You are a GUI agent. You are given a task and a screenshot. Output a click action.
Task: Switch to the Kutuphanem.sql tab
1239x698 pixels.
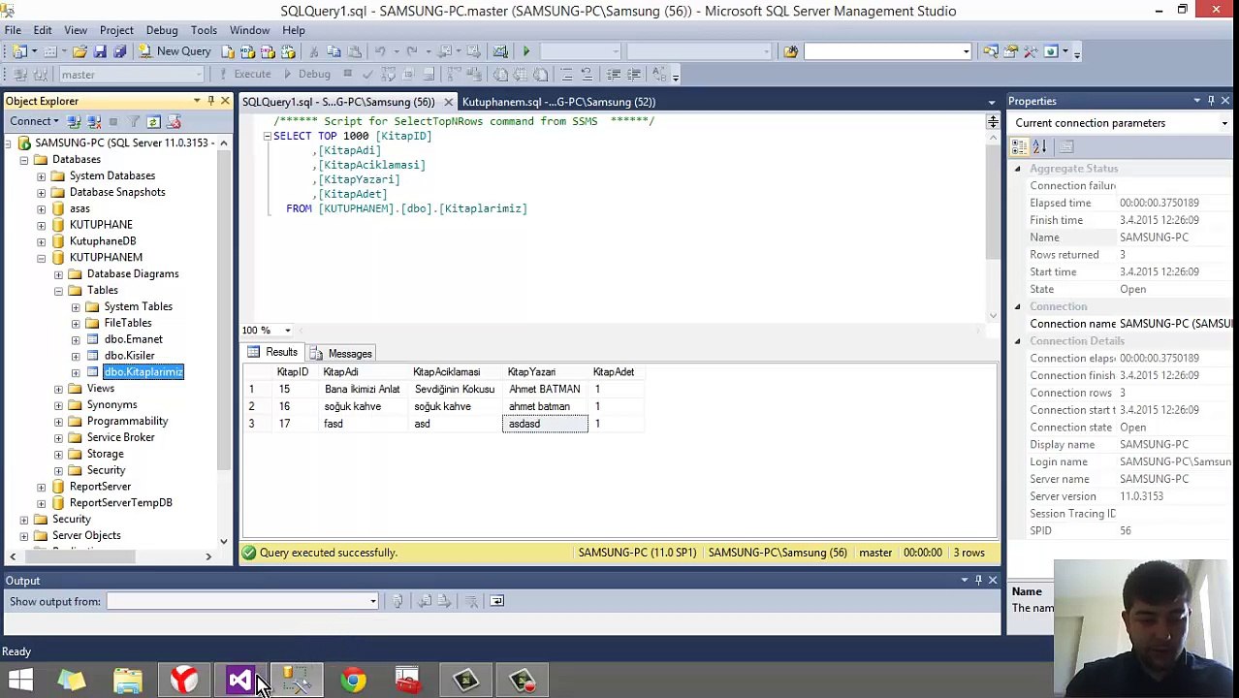coord(558,102)
